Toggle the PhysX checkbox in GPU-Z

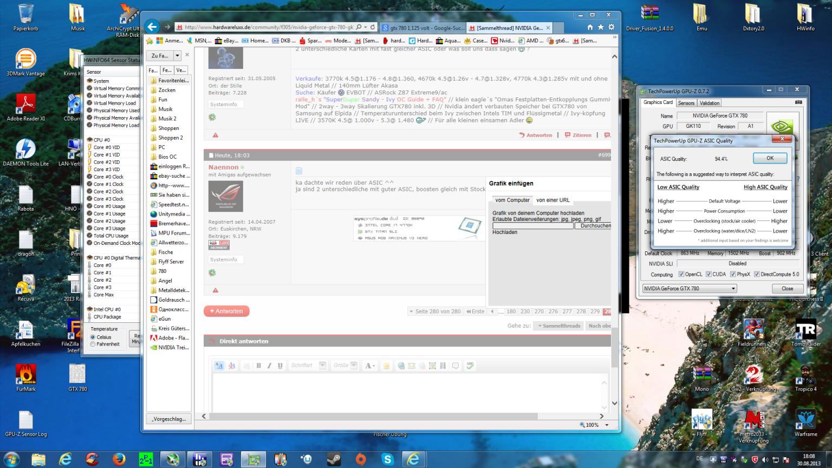click(732, 274)
